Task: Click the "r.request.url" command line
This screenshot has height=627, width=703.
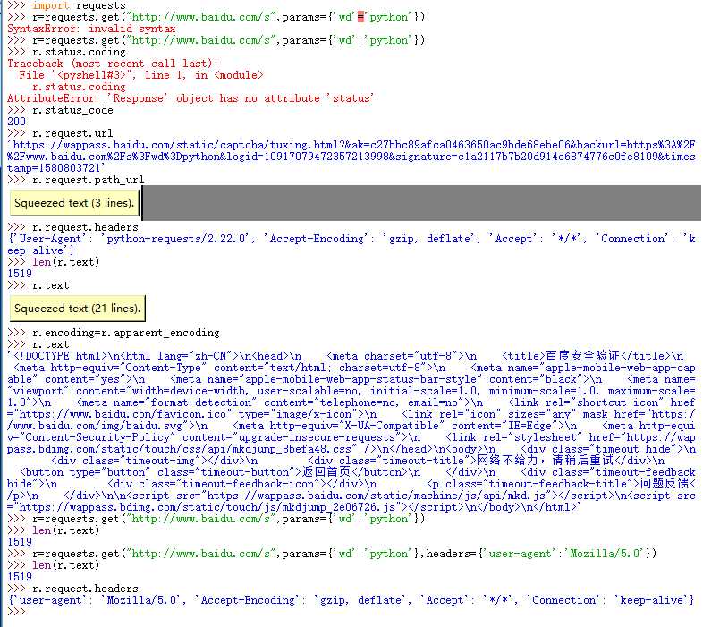Action: [72, 133]
